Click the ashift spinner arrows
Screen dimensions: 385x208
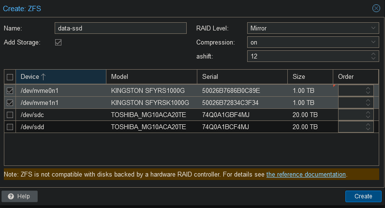click(x=374, y=57)
